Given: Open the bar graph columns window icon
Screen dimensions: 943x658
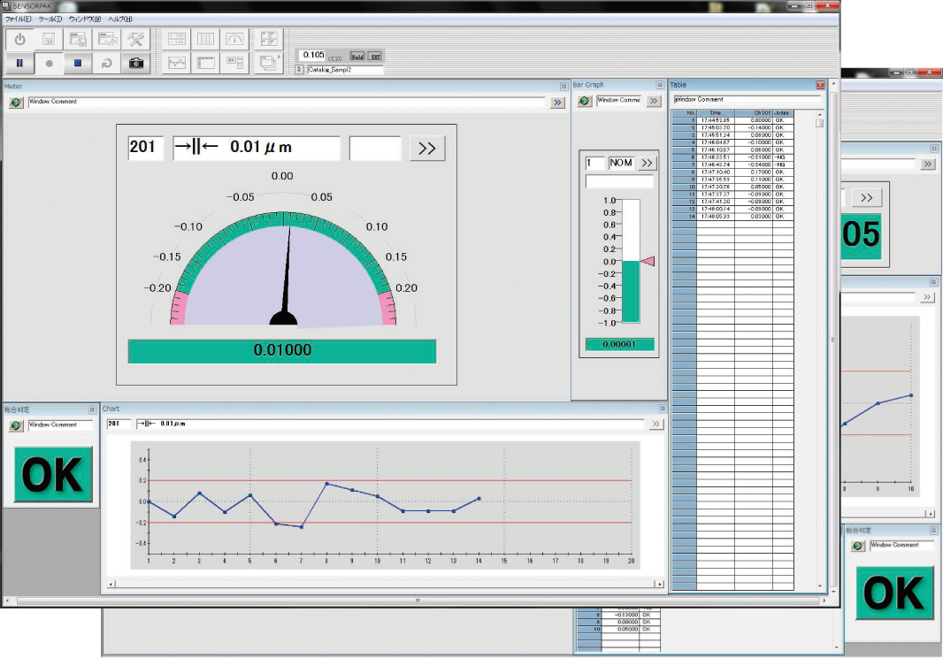Looking at the screenshot, I should tap(205, 40).
